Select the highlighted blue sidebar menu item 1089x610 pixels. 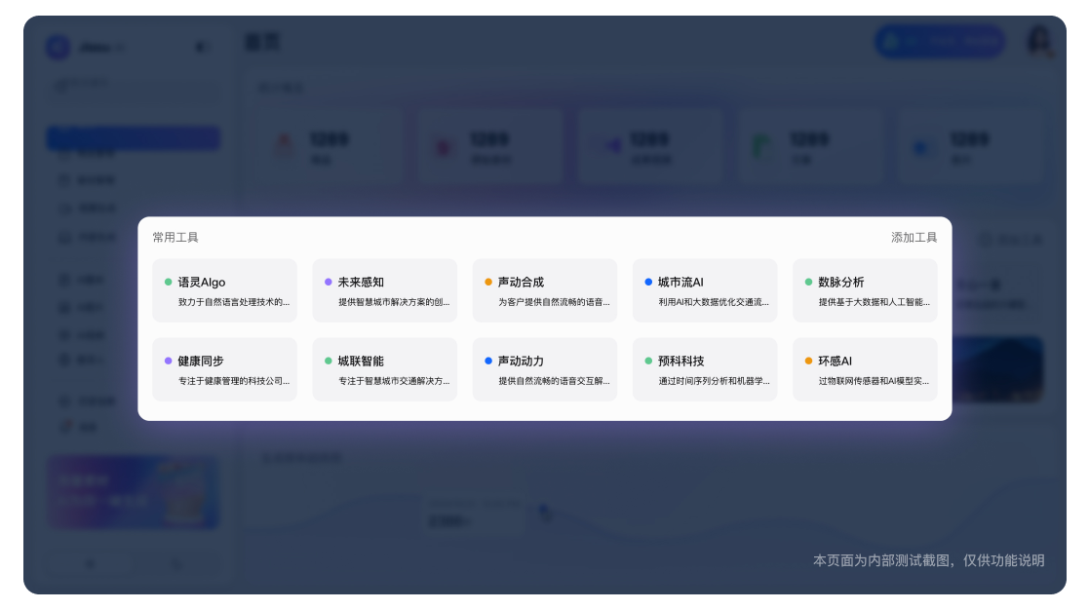point(133,138)
